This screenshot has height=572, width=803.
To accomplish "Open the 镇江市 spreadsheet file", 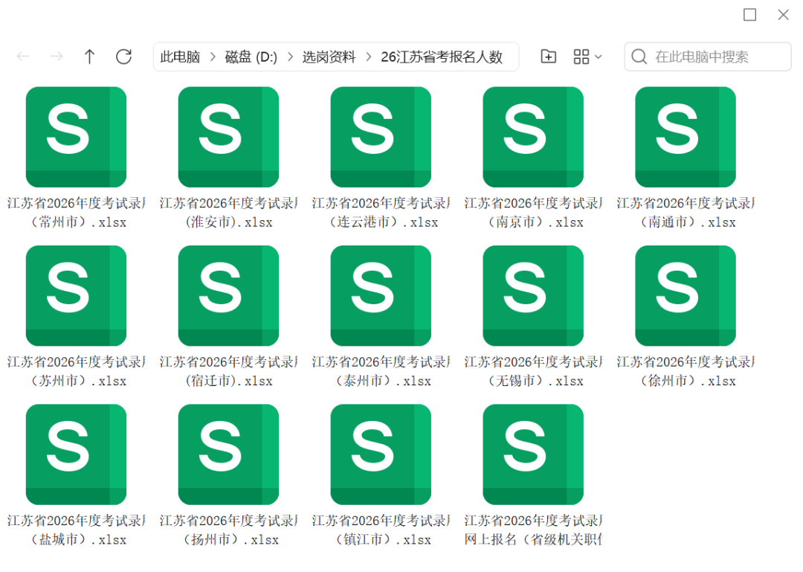I will [x=381, y=454].
